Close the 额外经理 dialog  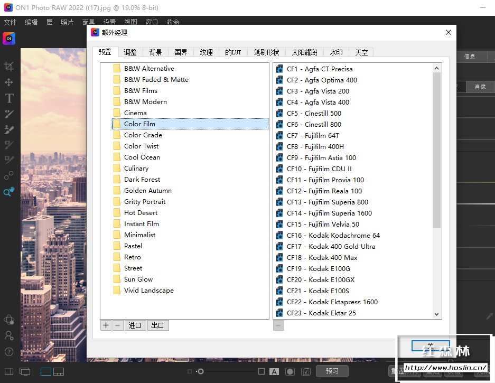click(x=449, y=32)
